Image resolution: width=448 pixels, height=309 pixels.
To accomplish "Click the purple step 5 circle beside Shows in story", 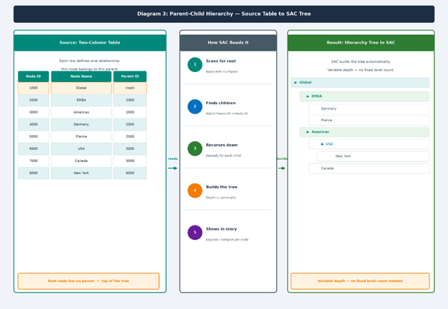I will point(195,233).
